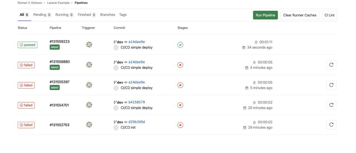Go to Roman V. Kolosov breadcrumb
The width and height of the screenshot is (356, 153).
click(x=30, y=3)
